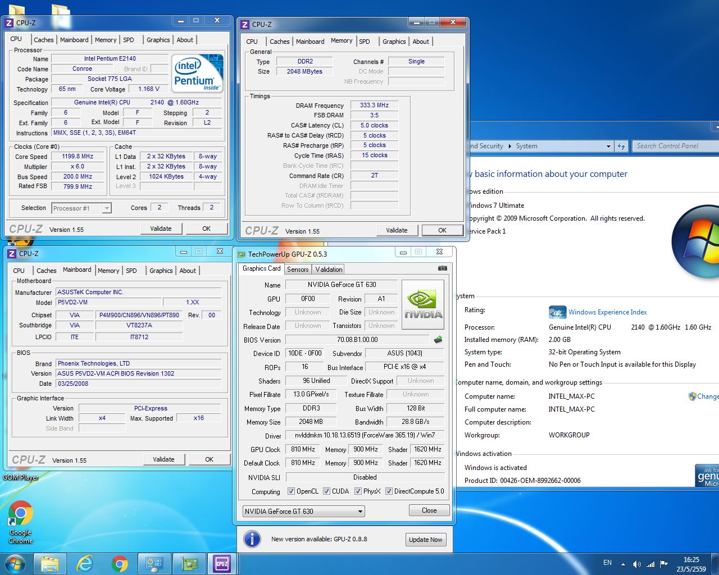The height and width of the screenshot is (575, 719).
Task: Switch to the Sensors tab in GPU-Z
Action: (x=298, y=270)
